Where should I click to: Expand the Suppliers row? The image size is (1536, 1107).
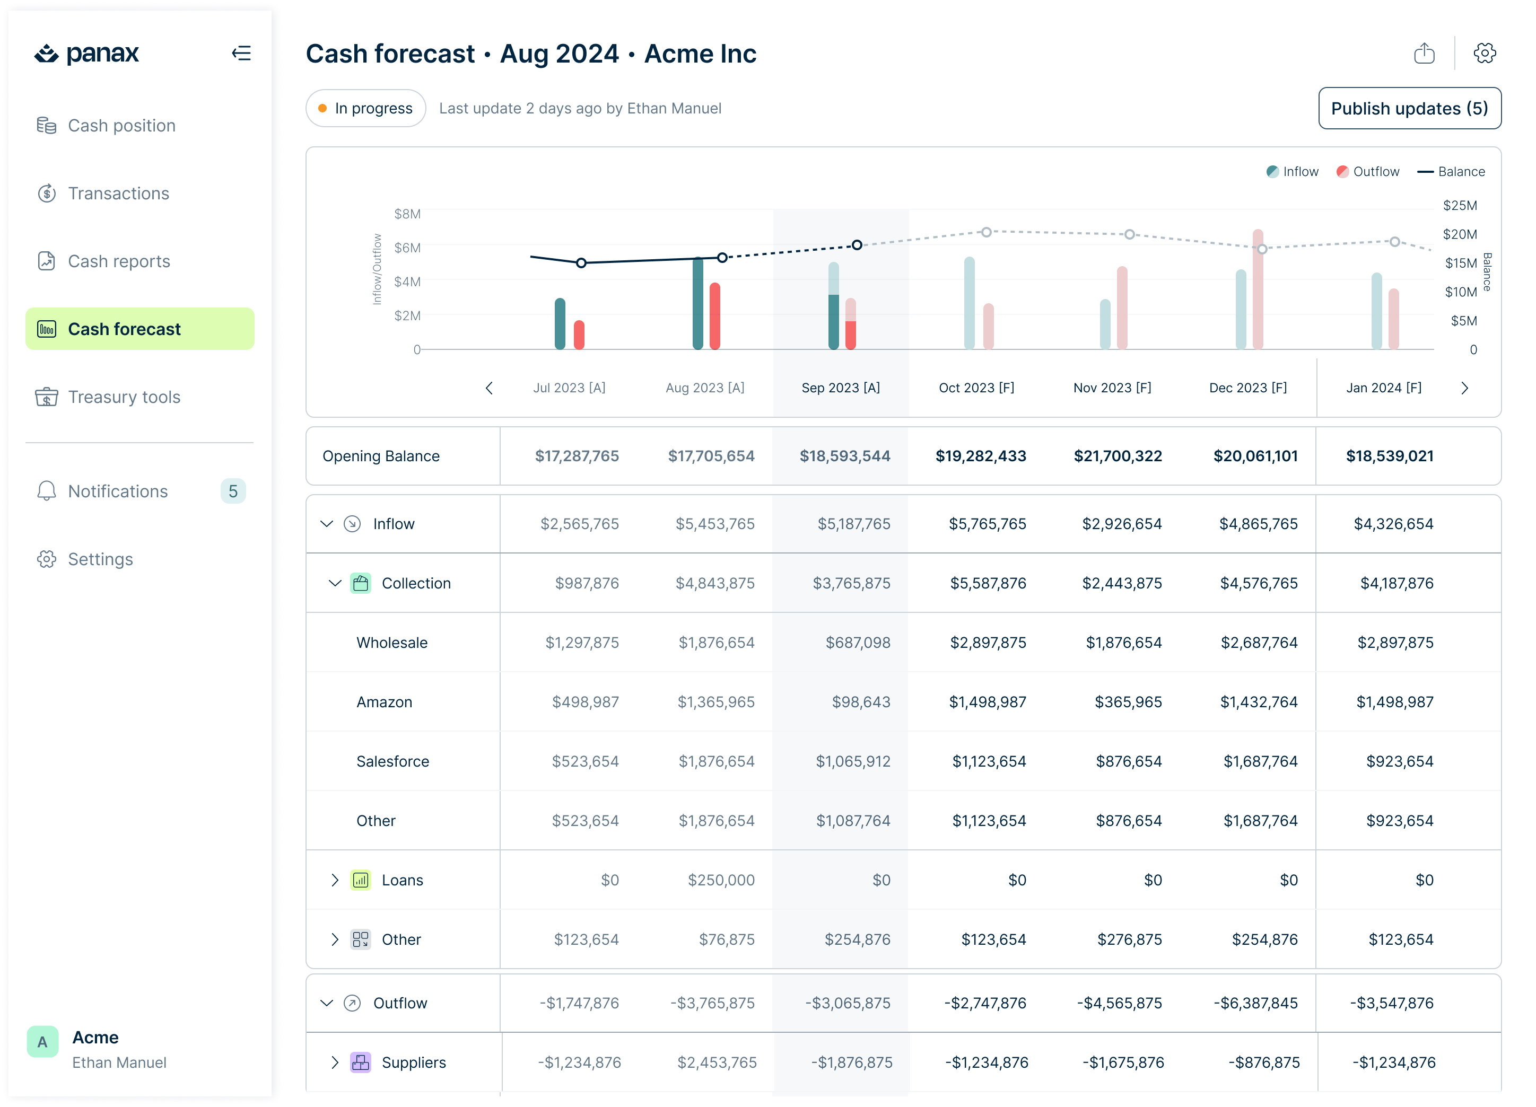coord(334,1062)
